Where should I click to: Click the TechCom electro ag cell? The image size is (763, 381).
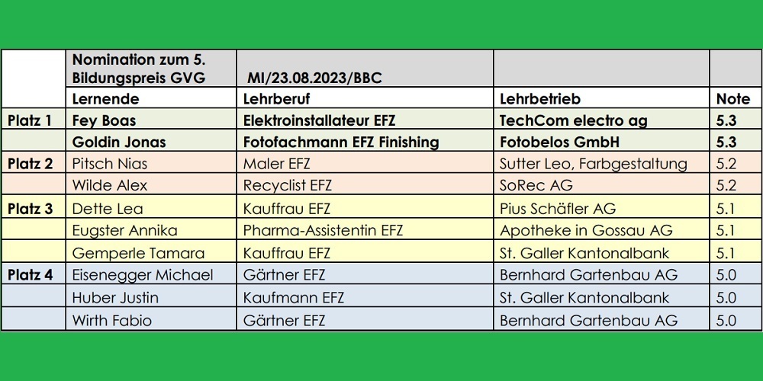573,120
